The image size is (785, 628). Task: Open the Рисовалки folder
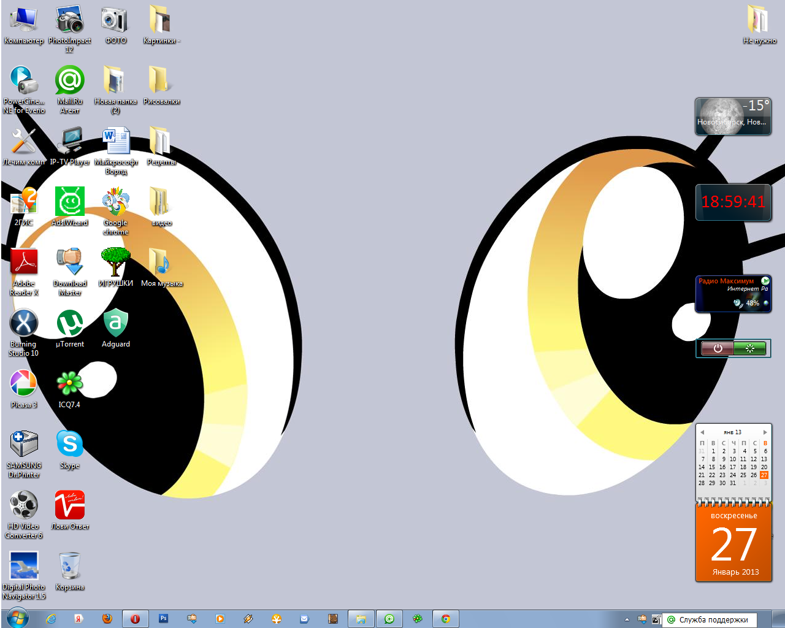click(161, 85)
